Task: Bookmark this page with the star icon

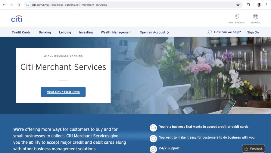Action: pyautogui.click(x=238, y=5)
